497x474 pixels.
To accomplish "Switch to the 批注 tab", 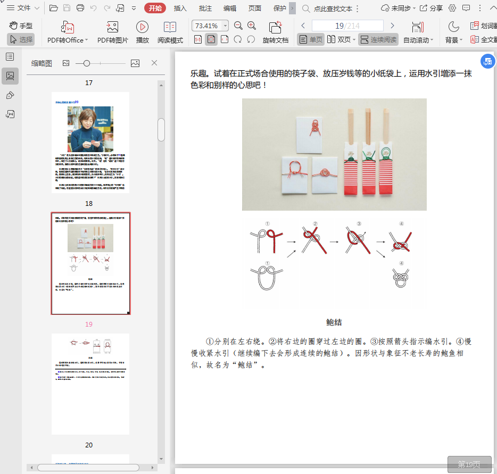I will [205, 8].
